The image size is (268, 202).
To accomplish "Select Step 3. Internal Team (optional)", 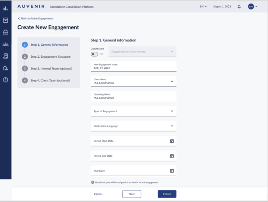I will [x=51, y=69].
